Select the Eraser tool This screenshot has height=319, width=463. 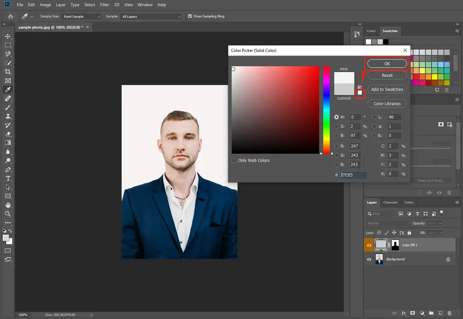coord(8,134)
